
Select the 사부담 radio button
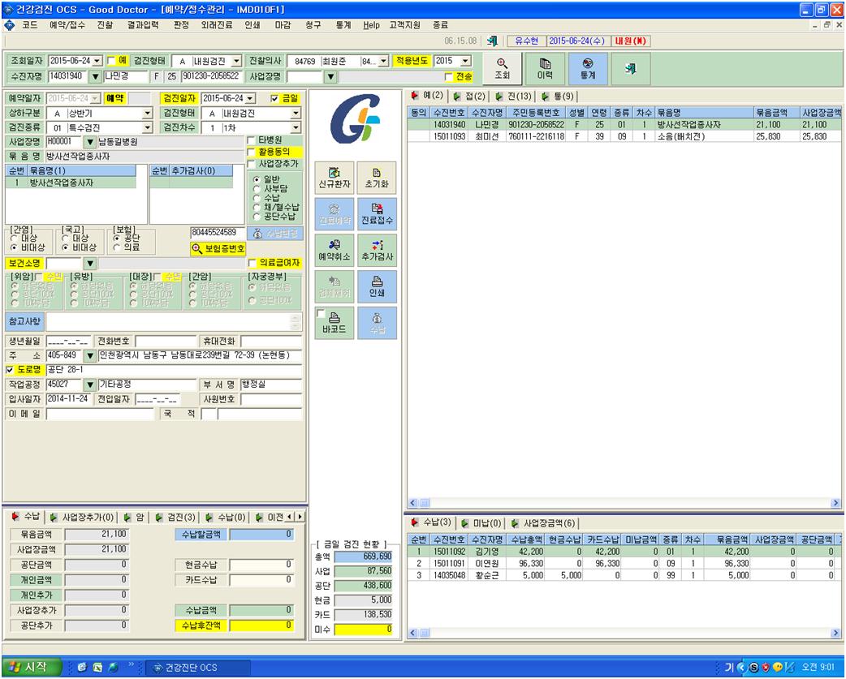[x=257, y=189]
